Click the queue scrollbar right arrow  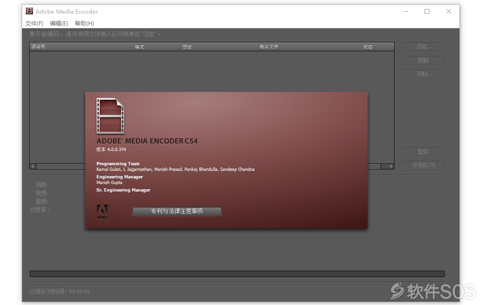point(391,166)
